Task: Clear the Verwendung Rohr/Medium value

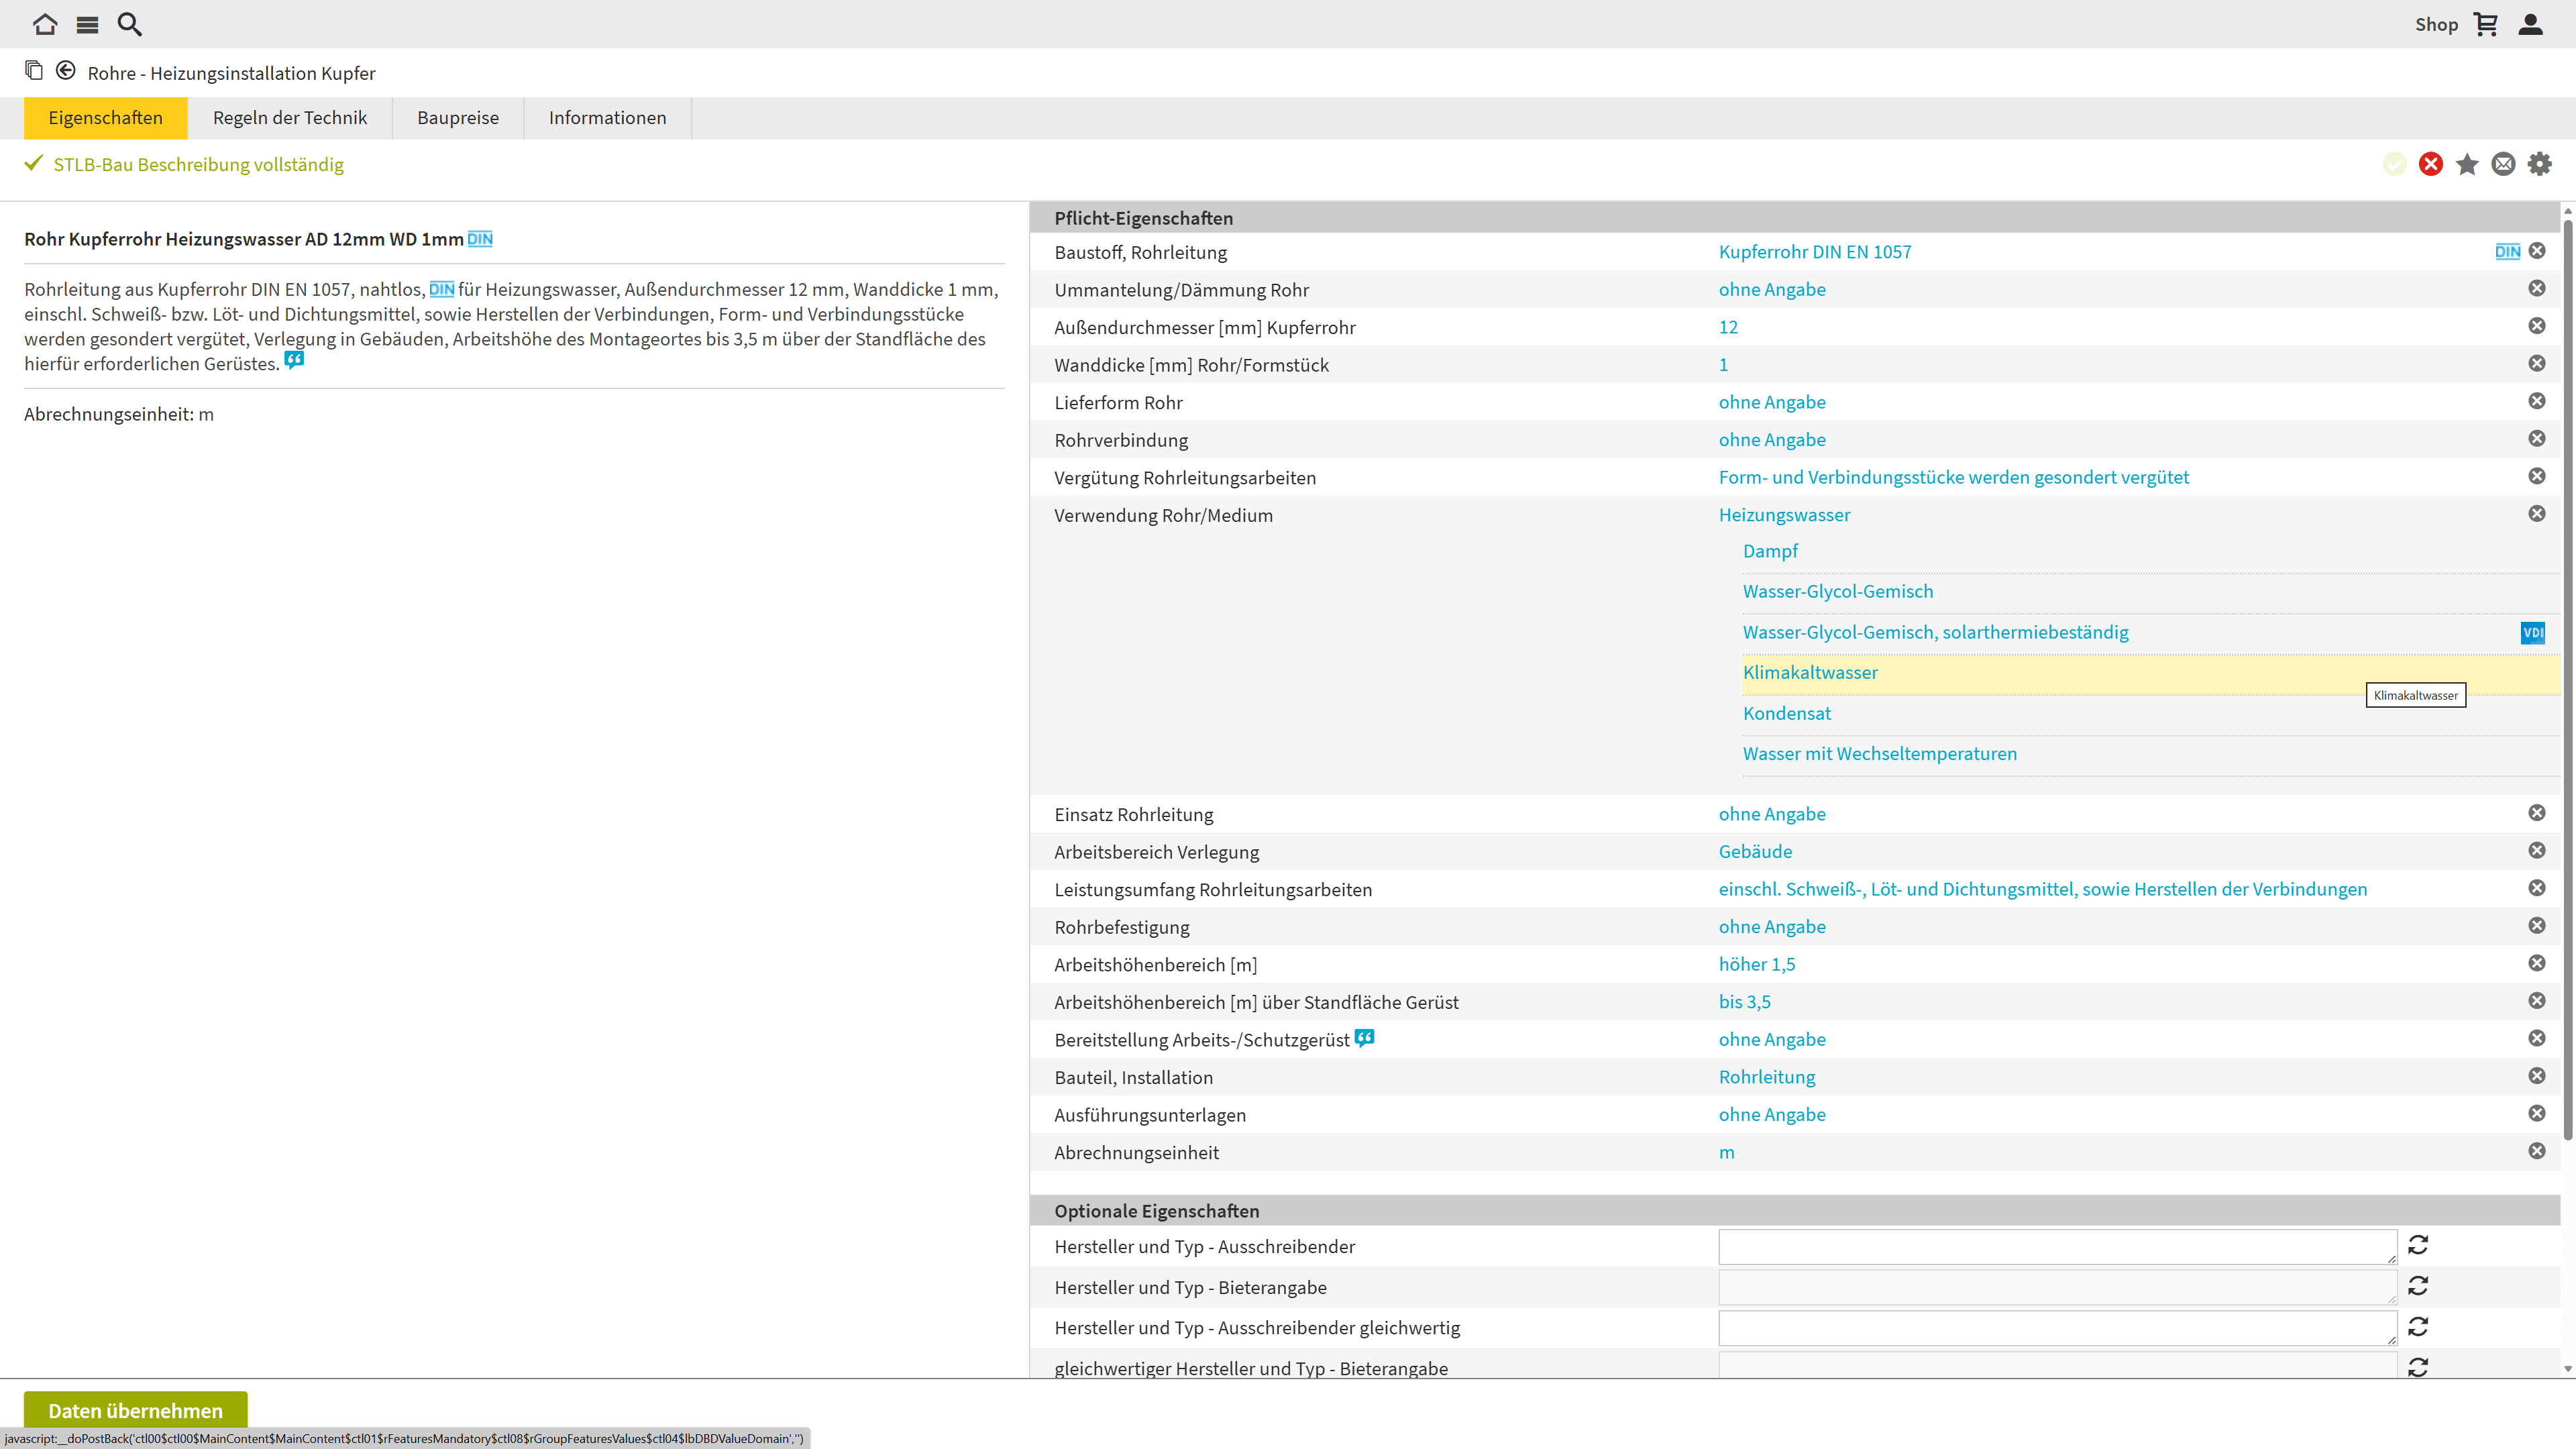Action: 2537,514
